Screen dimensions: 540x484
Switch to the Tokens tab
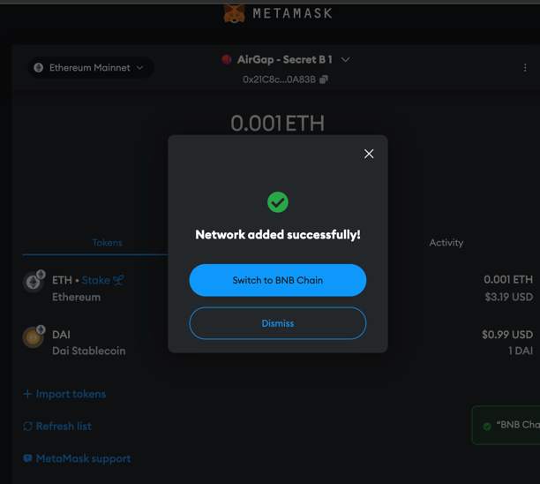(107, 243)
